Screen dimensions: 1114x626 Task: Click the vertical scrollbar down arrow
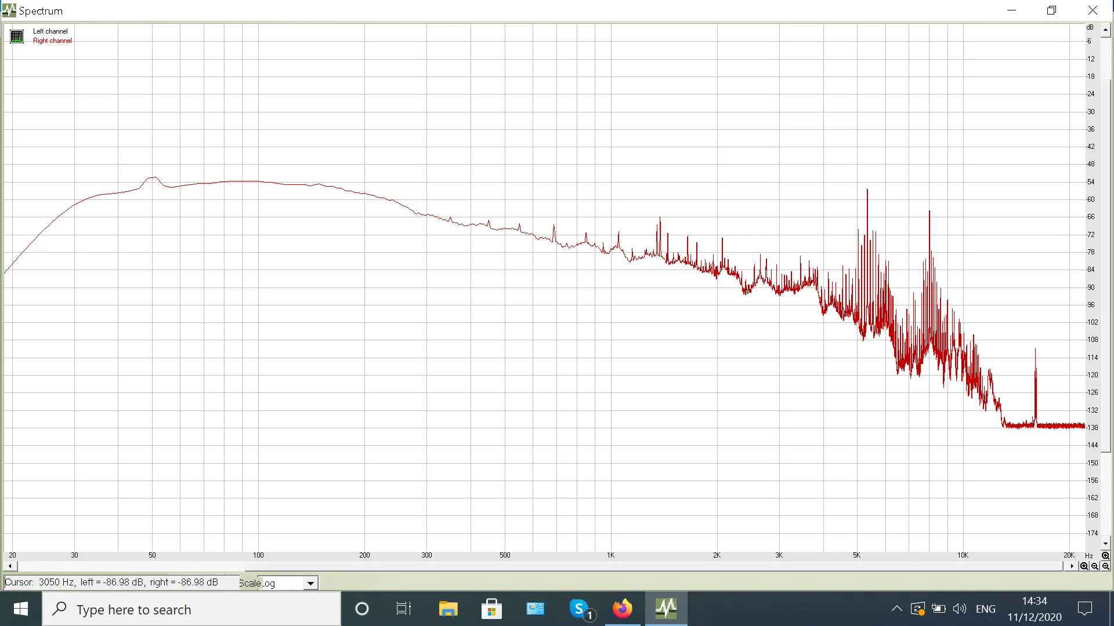click(1106, 544)
